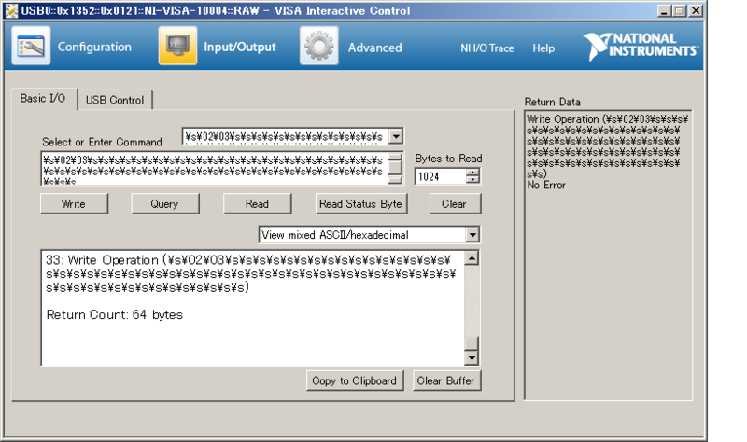
Task: Switch to the USB Control tab
Action: (x=115, y=100)
